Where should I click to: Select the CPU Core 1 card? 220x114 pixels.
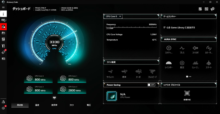point(72,79)
